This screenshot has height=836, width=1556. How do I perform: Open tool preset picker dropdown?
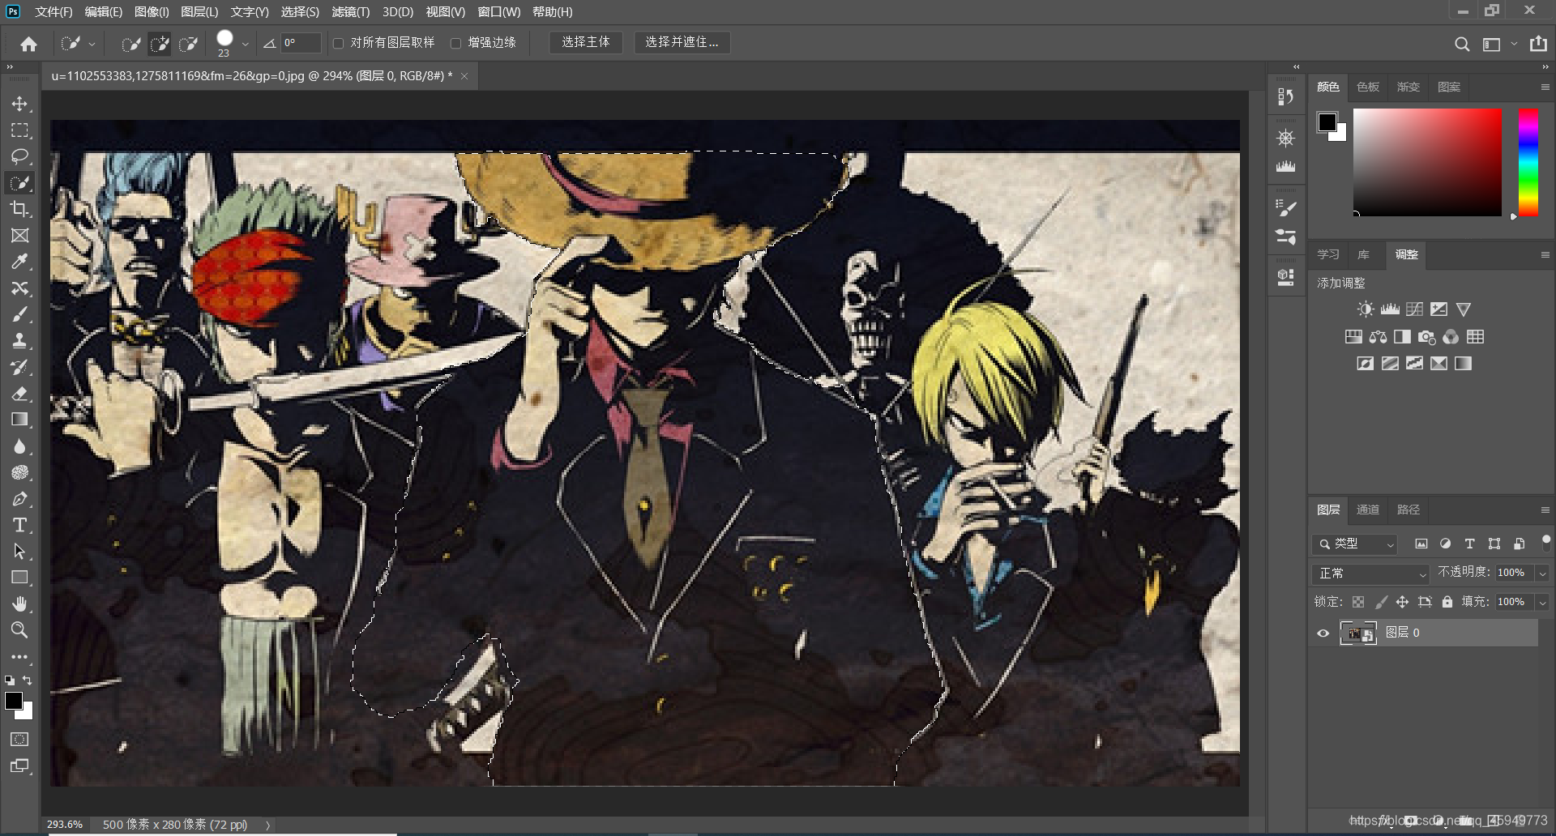92,45
